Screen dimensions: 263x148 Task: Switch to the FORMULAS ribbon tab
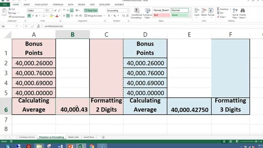[58, 5]
